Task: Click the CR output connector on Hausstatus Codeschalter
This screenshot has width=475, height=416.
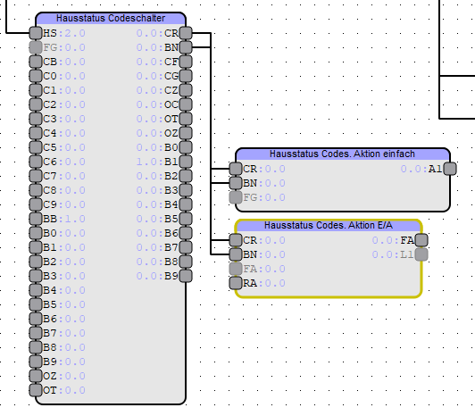Action: click(186, 33)
